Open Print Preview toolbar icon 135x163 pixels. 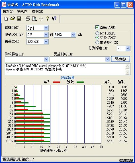(34, 19)
